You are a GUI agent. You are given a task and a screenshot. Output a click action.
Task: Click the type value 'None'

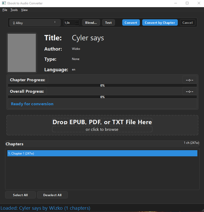[x=76, y=59]
